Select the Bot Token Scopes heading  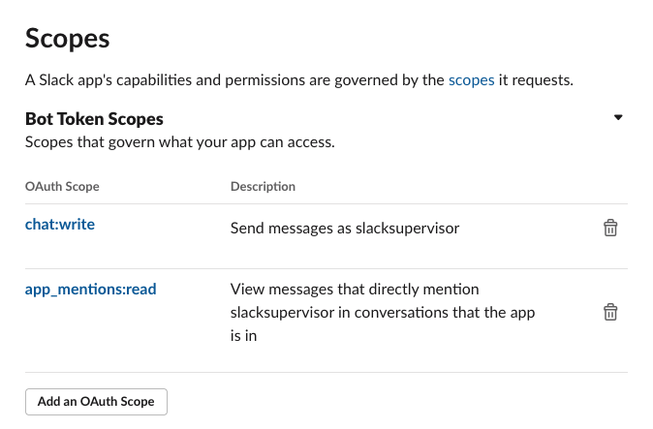94,119
